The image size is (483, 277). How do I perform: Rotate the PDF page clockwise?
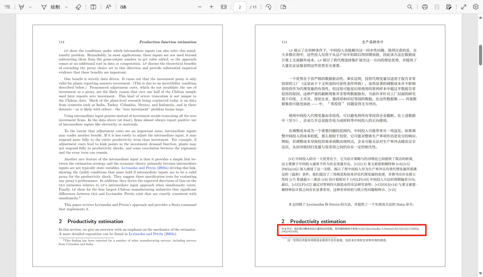click(268, 7)
